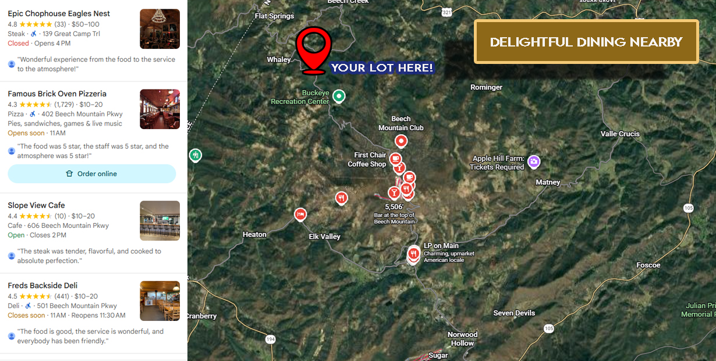Screen dimensions: 716x361
Task: Select the LP on Main restaurant pin
Action: (414, 253)
